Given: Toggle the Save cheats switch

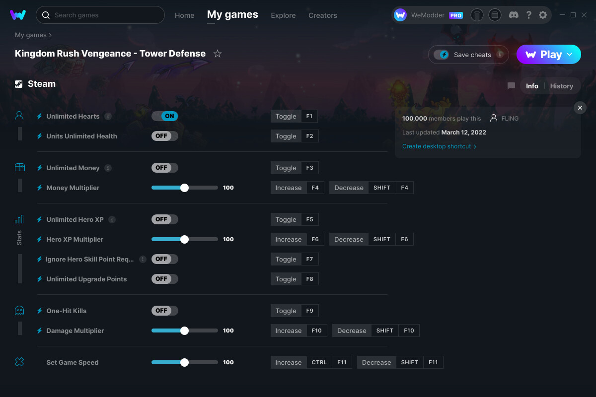Looking at the screenshot, I should [442, 55].
